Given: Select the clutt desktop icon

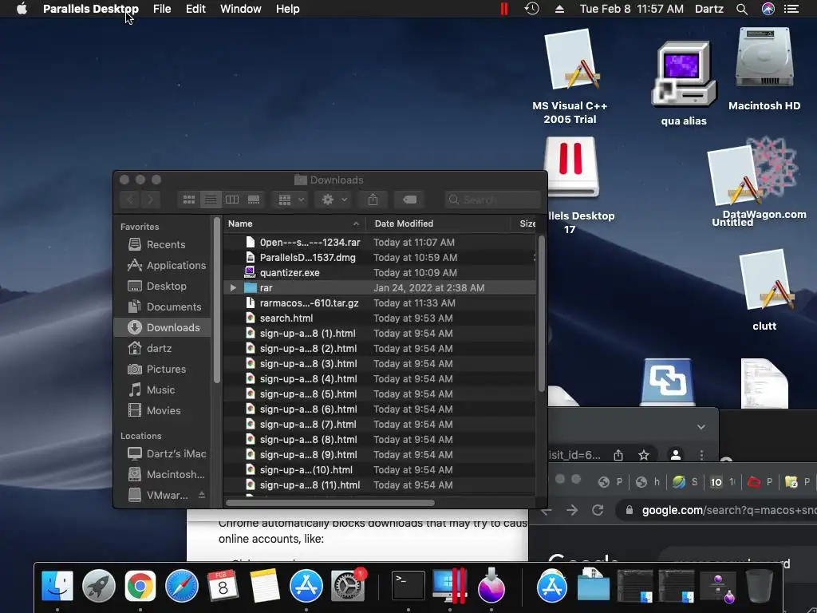Looking at the screenshot, I should point(764,290).
